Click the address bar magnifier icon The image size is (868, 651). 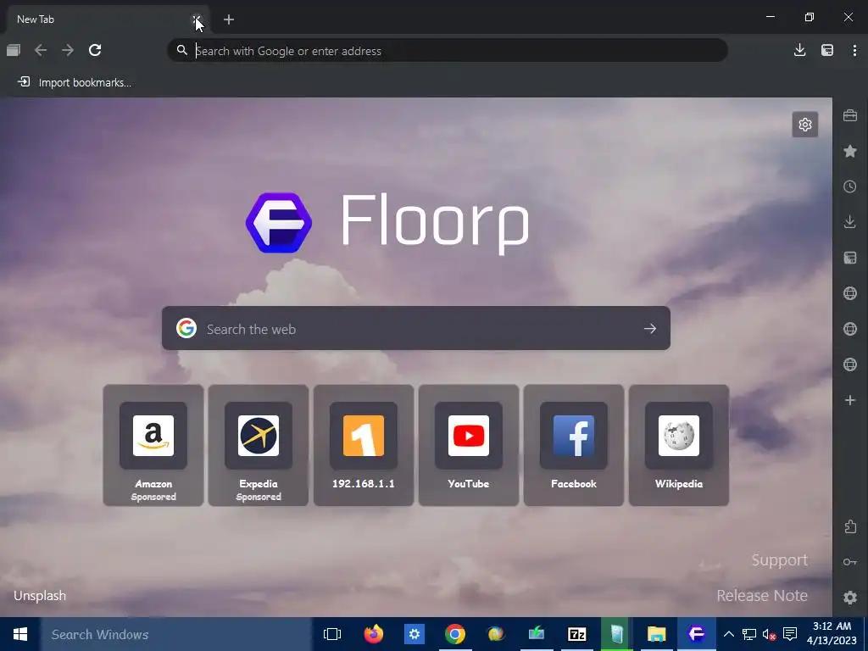[181, 50]
